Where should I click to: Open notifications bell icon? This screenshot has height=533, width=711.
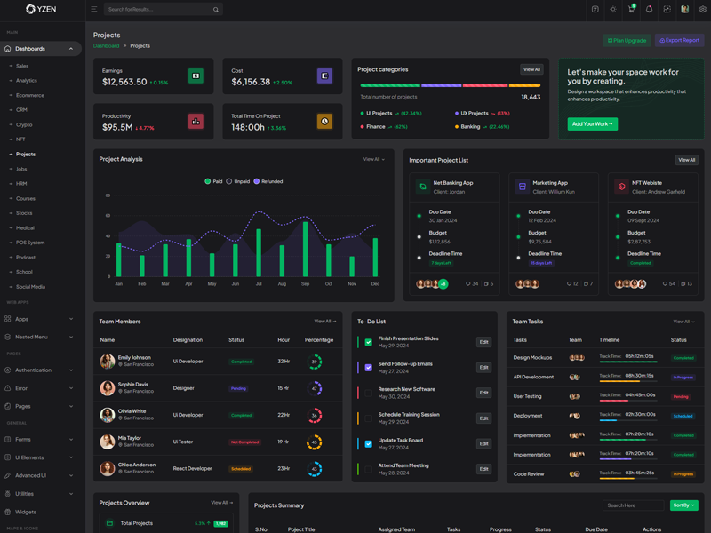[x=649, y=10]
